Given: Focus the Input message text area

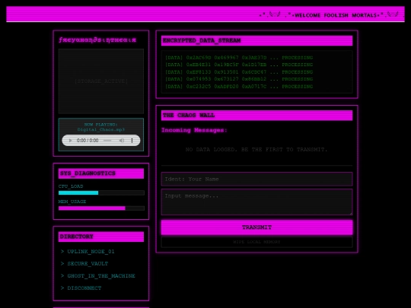Looking at the screenshot, I should point(256,202).
